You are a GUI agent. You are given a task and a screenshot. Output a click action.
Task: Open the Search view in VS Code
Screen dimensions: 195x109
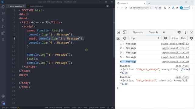pyautogui.click(x=3, y=13)
